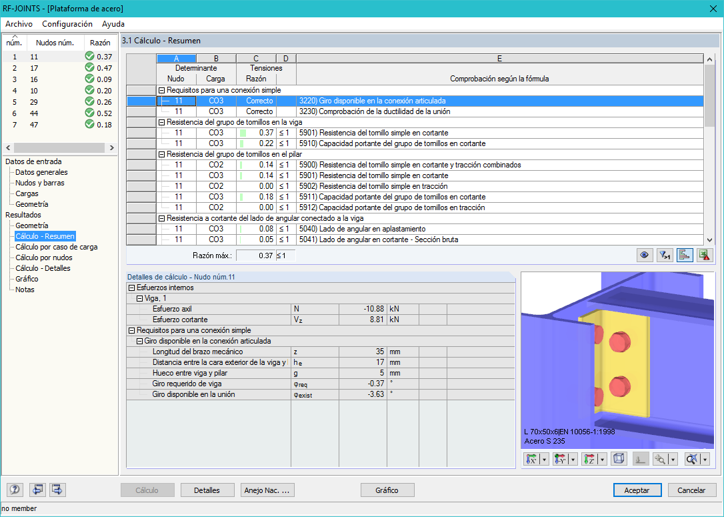Click the disabled Cálculo button
The width and height of the screenshot is (724, 517).
coord(147,490)
